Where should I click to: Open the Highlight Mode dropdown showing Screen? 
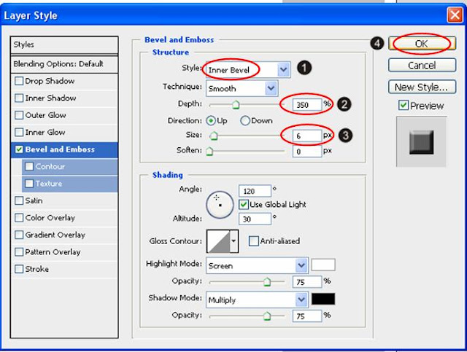pyautogui.click(x=257, y=265)
